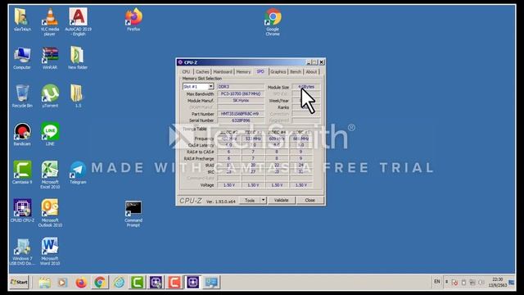Click the red Camtasia recorder taskbar icon
This screenshot has height=295, width=524.
(174, 283)
